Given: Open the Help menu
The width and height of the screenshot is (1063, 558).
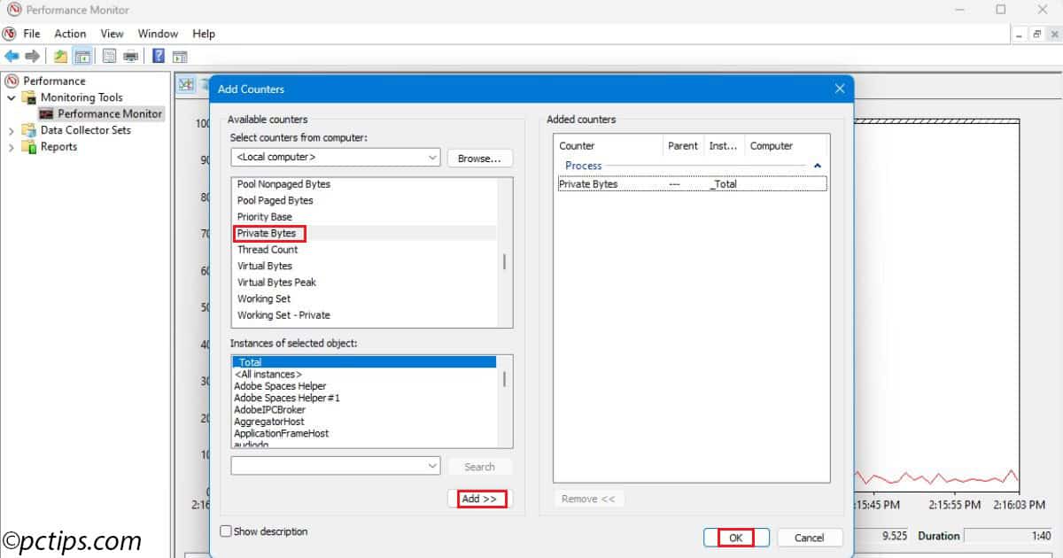Looking at the screenshot, I should point(204,34).
